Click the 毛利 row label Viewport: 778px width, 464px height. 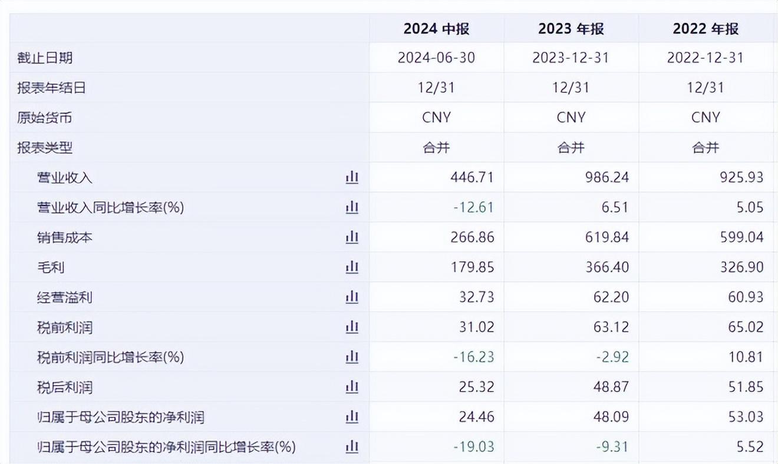51,267
